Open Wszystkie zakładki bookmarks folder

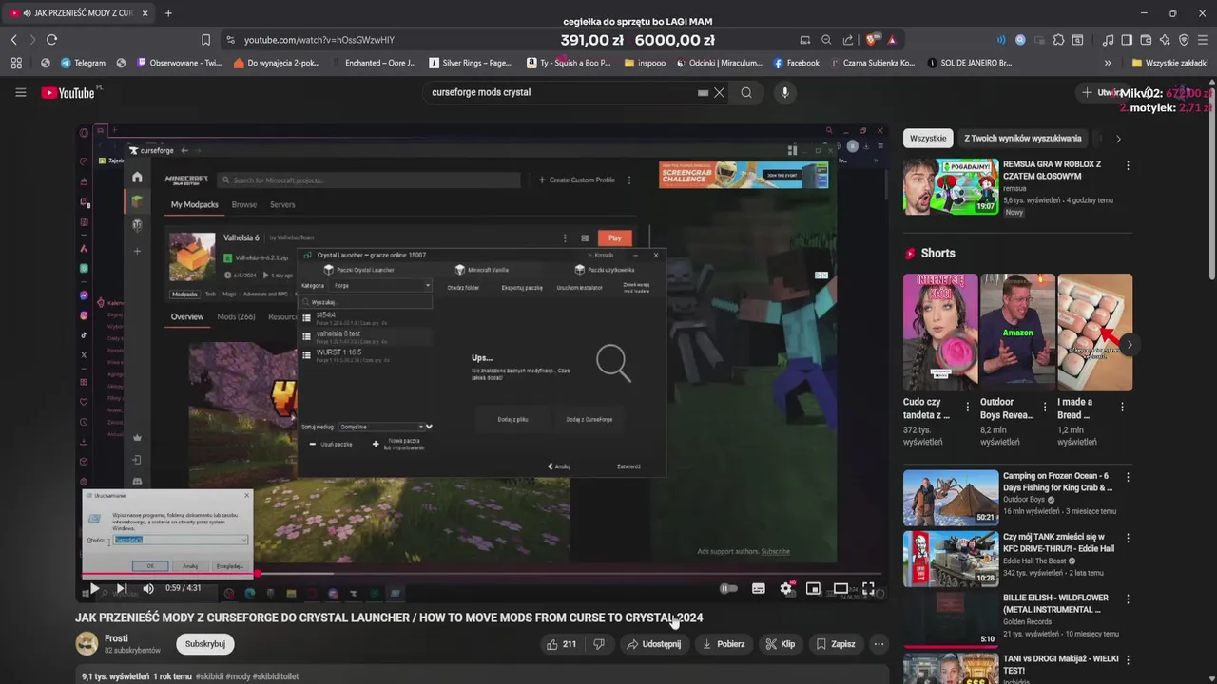1169,63
